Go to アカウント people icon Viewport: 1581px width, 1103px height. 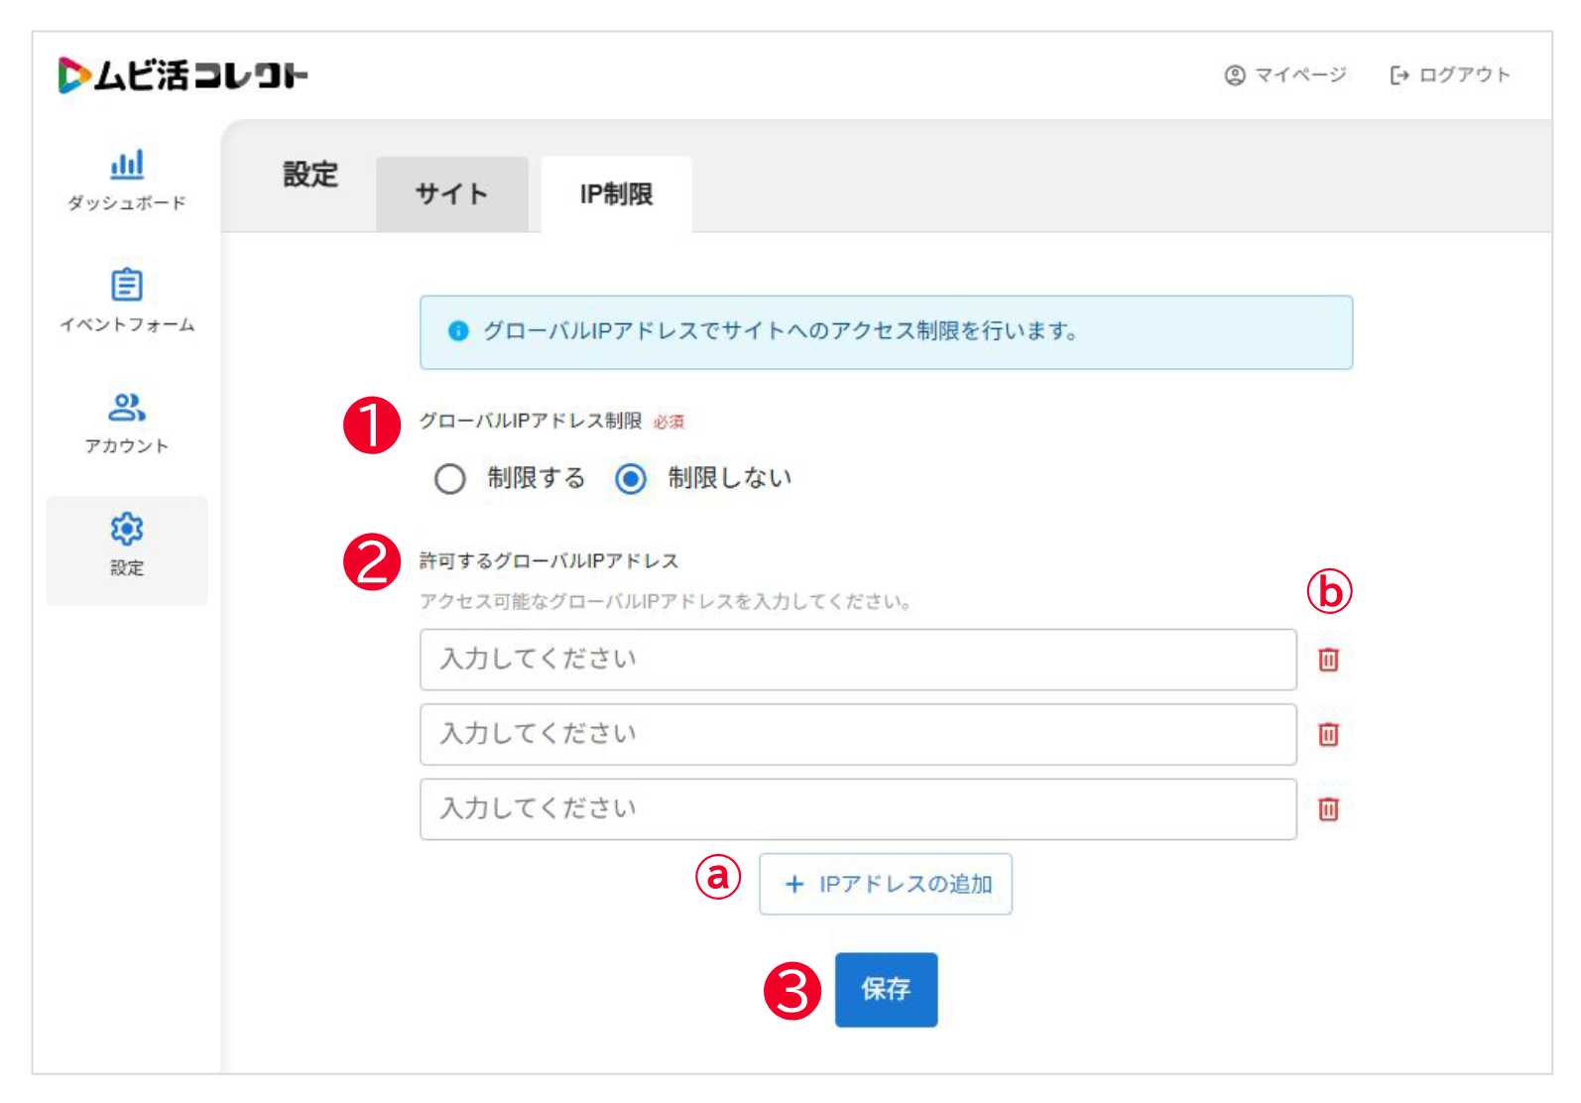pos(127,407)
